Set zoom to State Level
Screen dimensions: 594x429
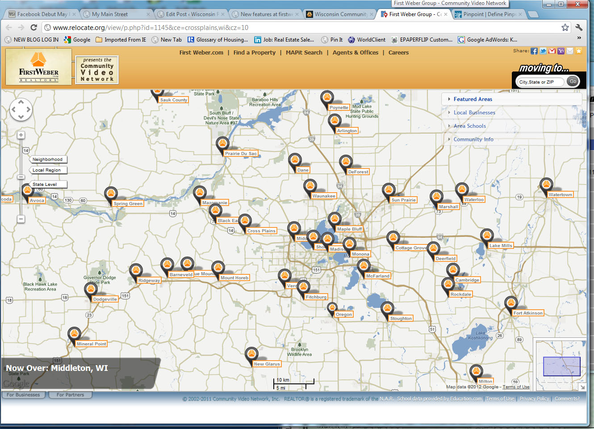tap(48, 185)
